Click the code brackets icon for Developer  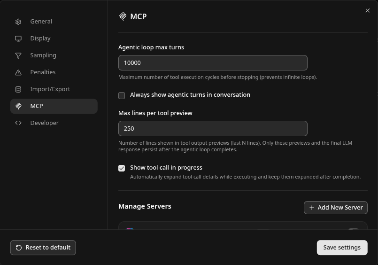pos(18,123)
